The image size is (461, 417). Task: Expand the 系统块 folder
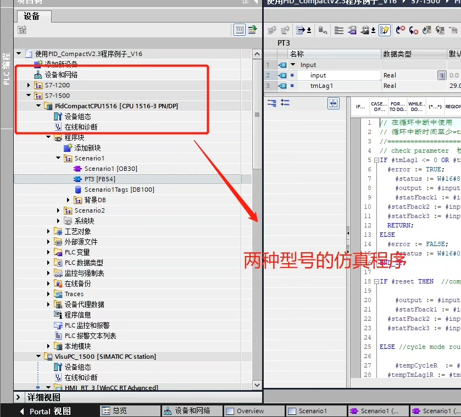pos(58,221)
